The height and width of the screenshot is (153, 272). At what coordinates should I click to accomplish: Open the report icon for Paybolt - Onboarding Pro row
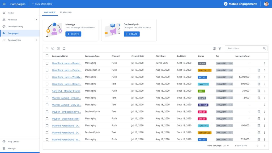tap(259, 112)
